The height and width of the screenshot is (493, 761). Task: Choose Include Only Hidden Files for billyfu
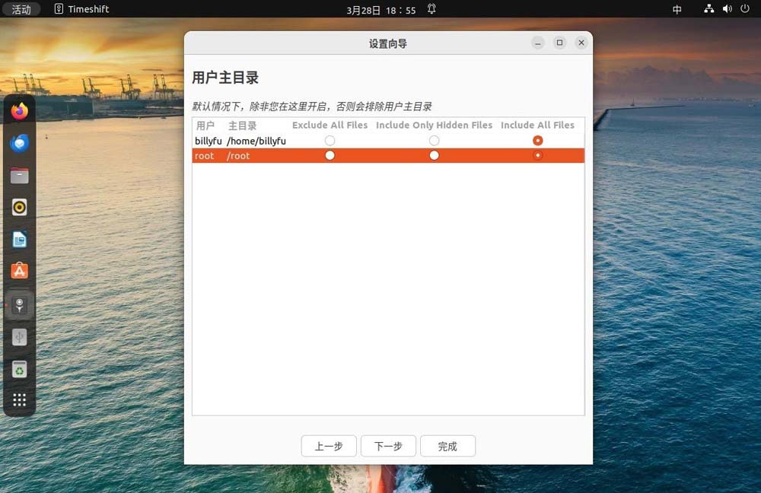click(434, 141)
